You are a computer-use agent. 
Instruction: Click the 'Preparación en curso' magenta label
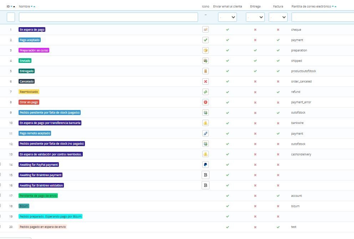point(34,50)
